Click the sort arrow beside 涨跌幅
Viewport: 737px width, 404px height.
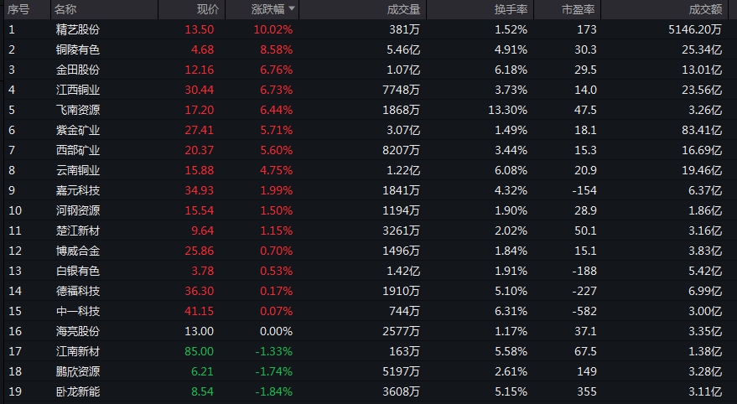coord(292,8)
